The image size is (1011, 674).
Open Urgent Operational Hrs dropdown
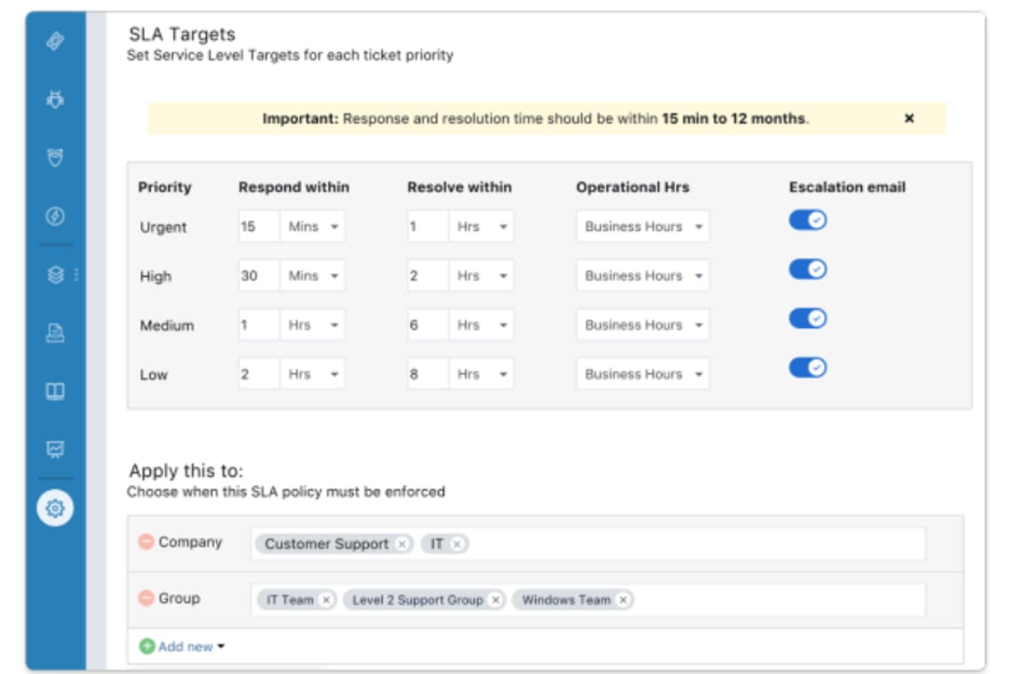point(643,227)
